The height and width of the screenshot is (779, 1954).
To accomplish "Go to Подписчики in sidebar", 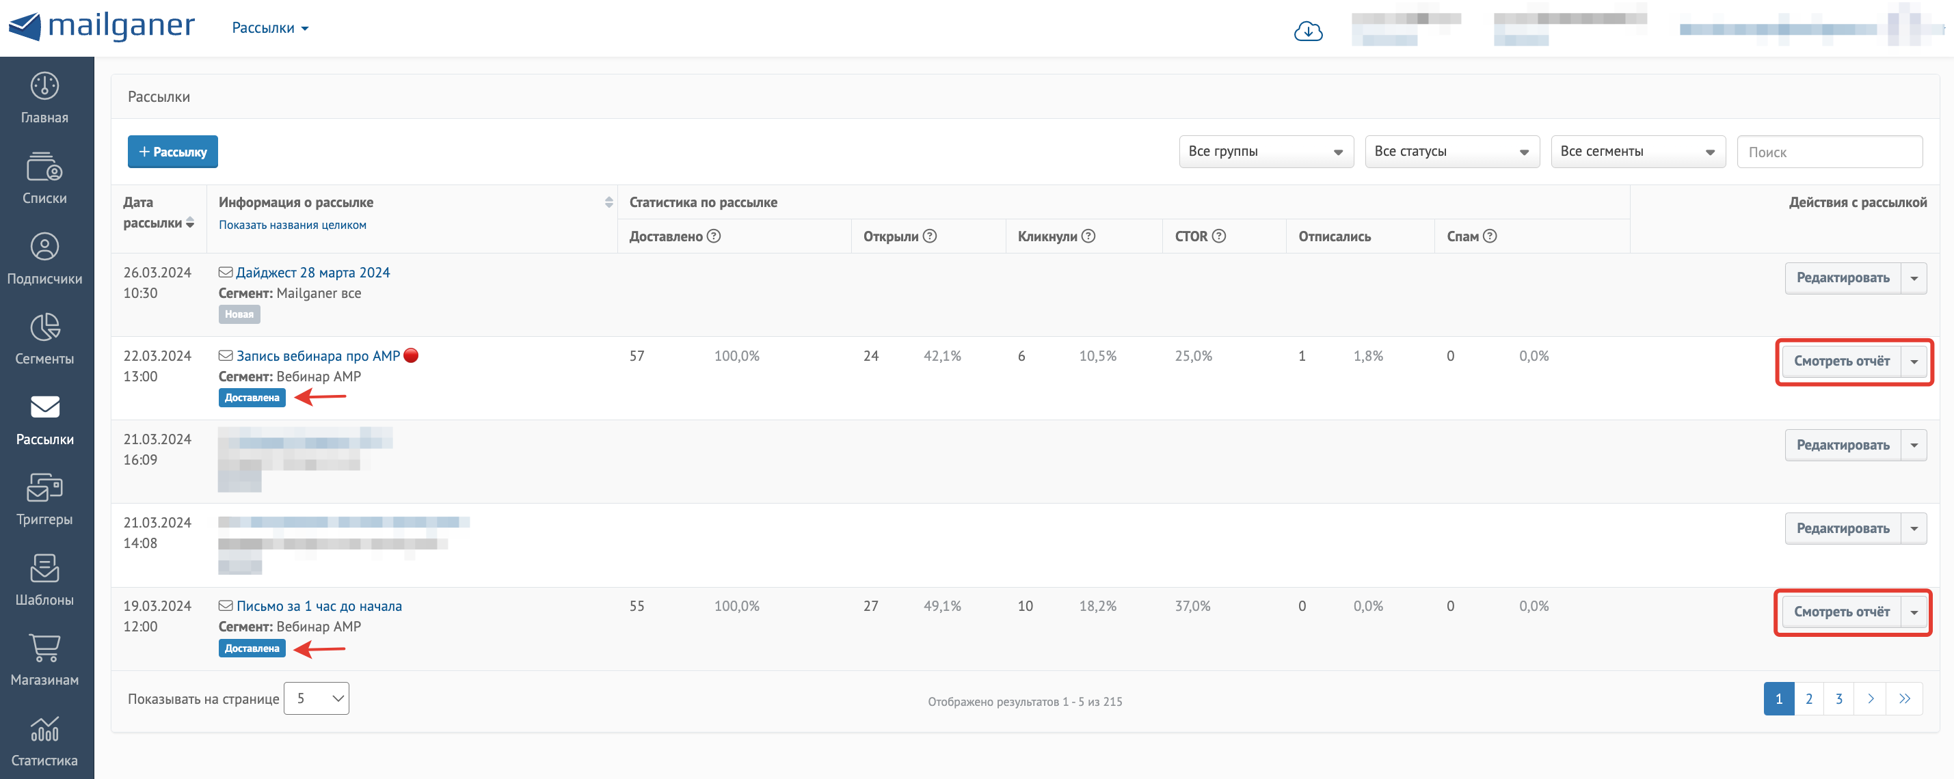I will pos(44,258).
